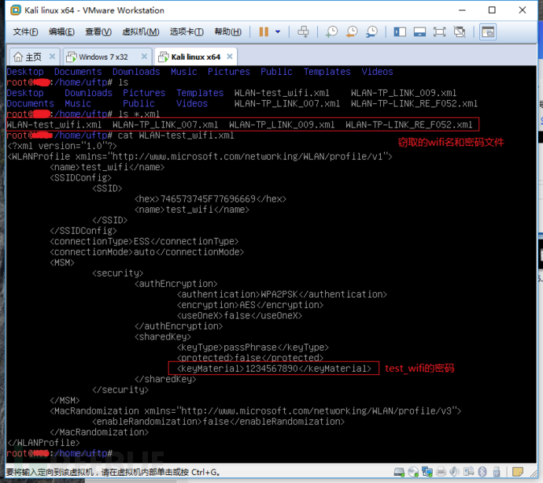Open the 查看(V) menu
This screenshot has height=483, width=543.
[98, 32]
